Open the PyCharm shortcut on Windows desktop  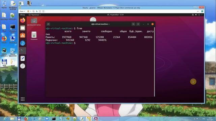click(x=4, y=52)
